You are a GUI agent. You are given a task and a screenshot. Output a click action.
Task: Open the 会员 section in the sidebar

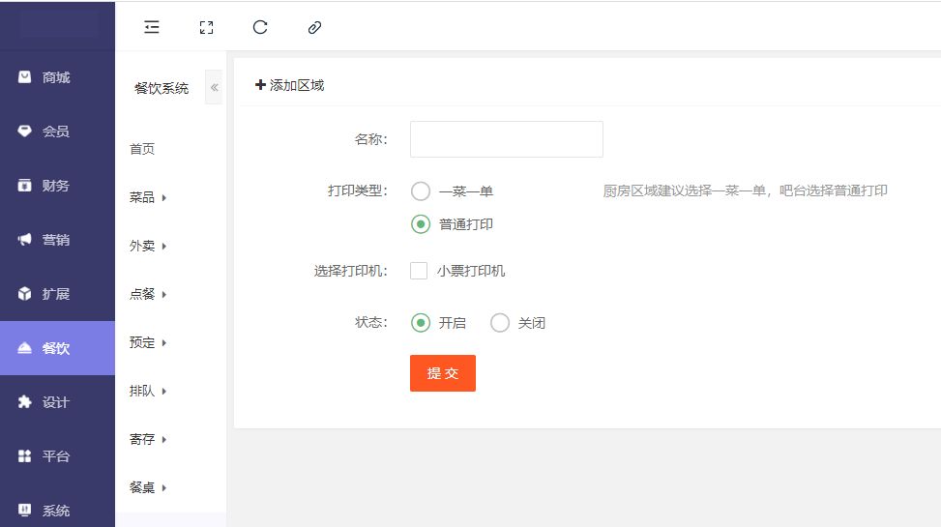56,132
